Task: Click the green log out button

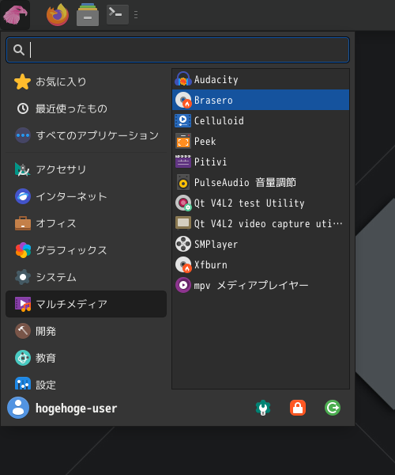Action: pyautogui.click(x=333, y=408)
